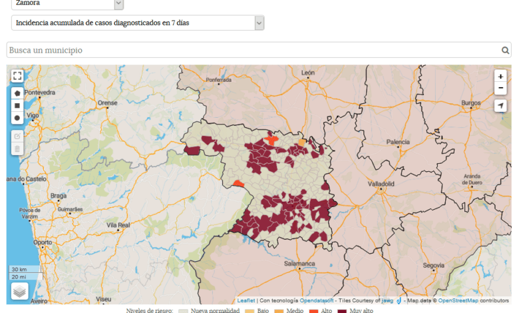Toggle fullscreen map view
The height and width of the screenshot is (313, 519).
point(17,76)
